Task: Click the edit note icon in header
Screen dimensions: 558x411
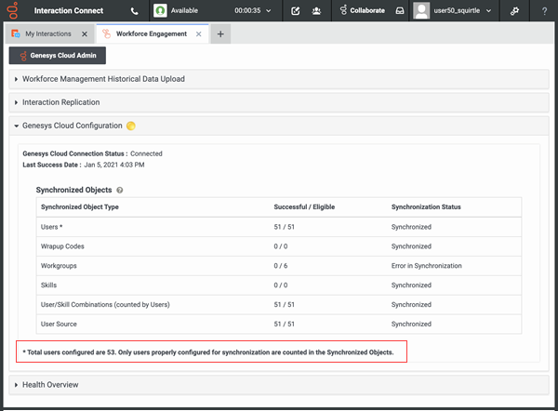Action: point(296,11)
